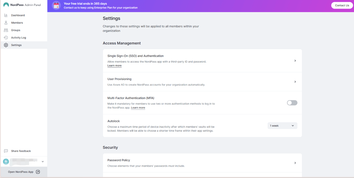
Task: Click the NordPass logo at top left
Action: (6, 5)
